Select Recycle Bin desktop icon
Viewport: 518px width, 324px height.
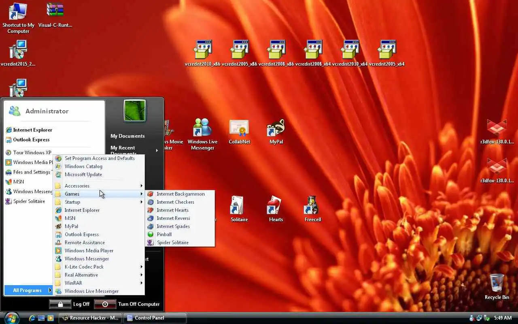click(497, 287)
